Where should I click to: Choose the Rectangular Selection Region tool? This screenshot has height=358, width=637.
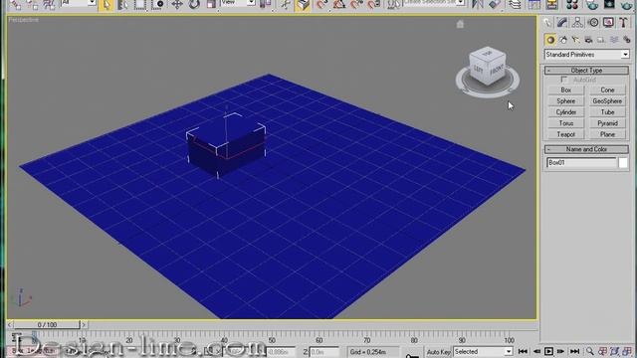click(140, 4)
